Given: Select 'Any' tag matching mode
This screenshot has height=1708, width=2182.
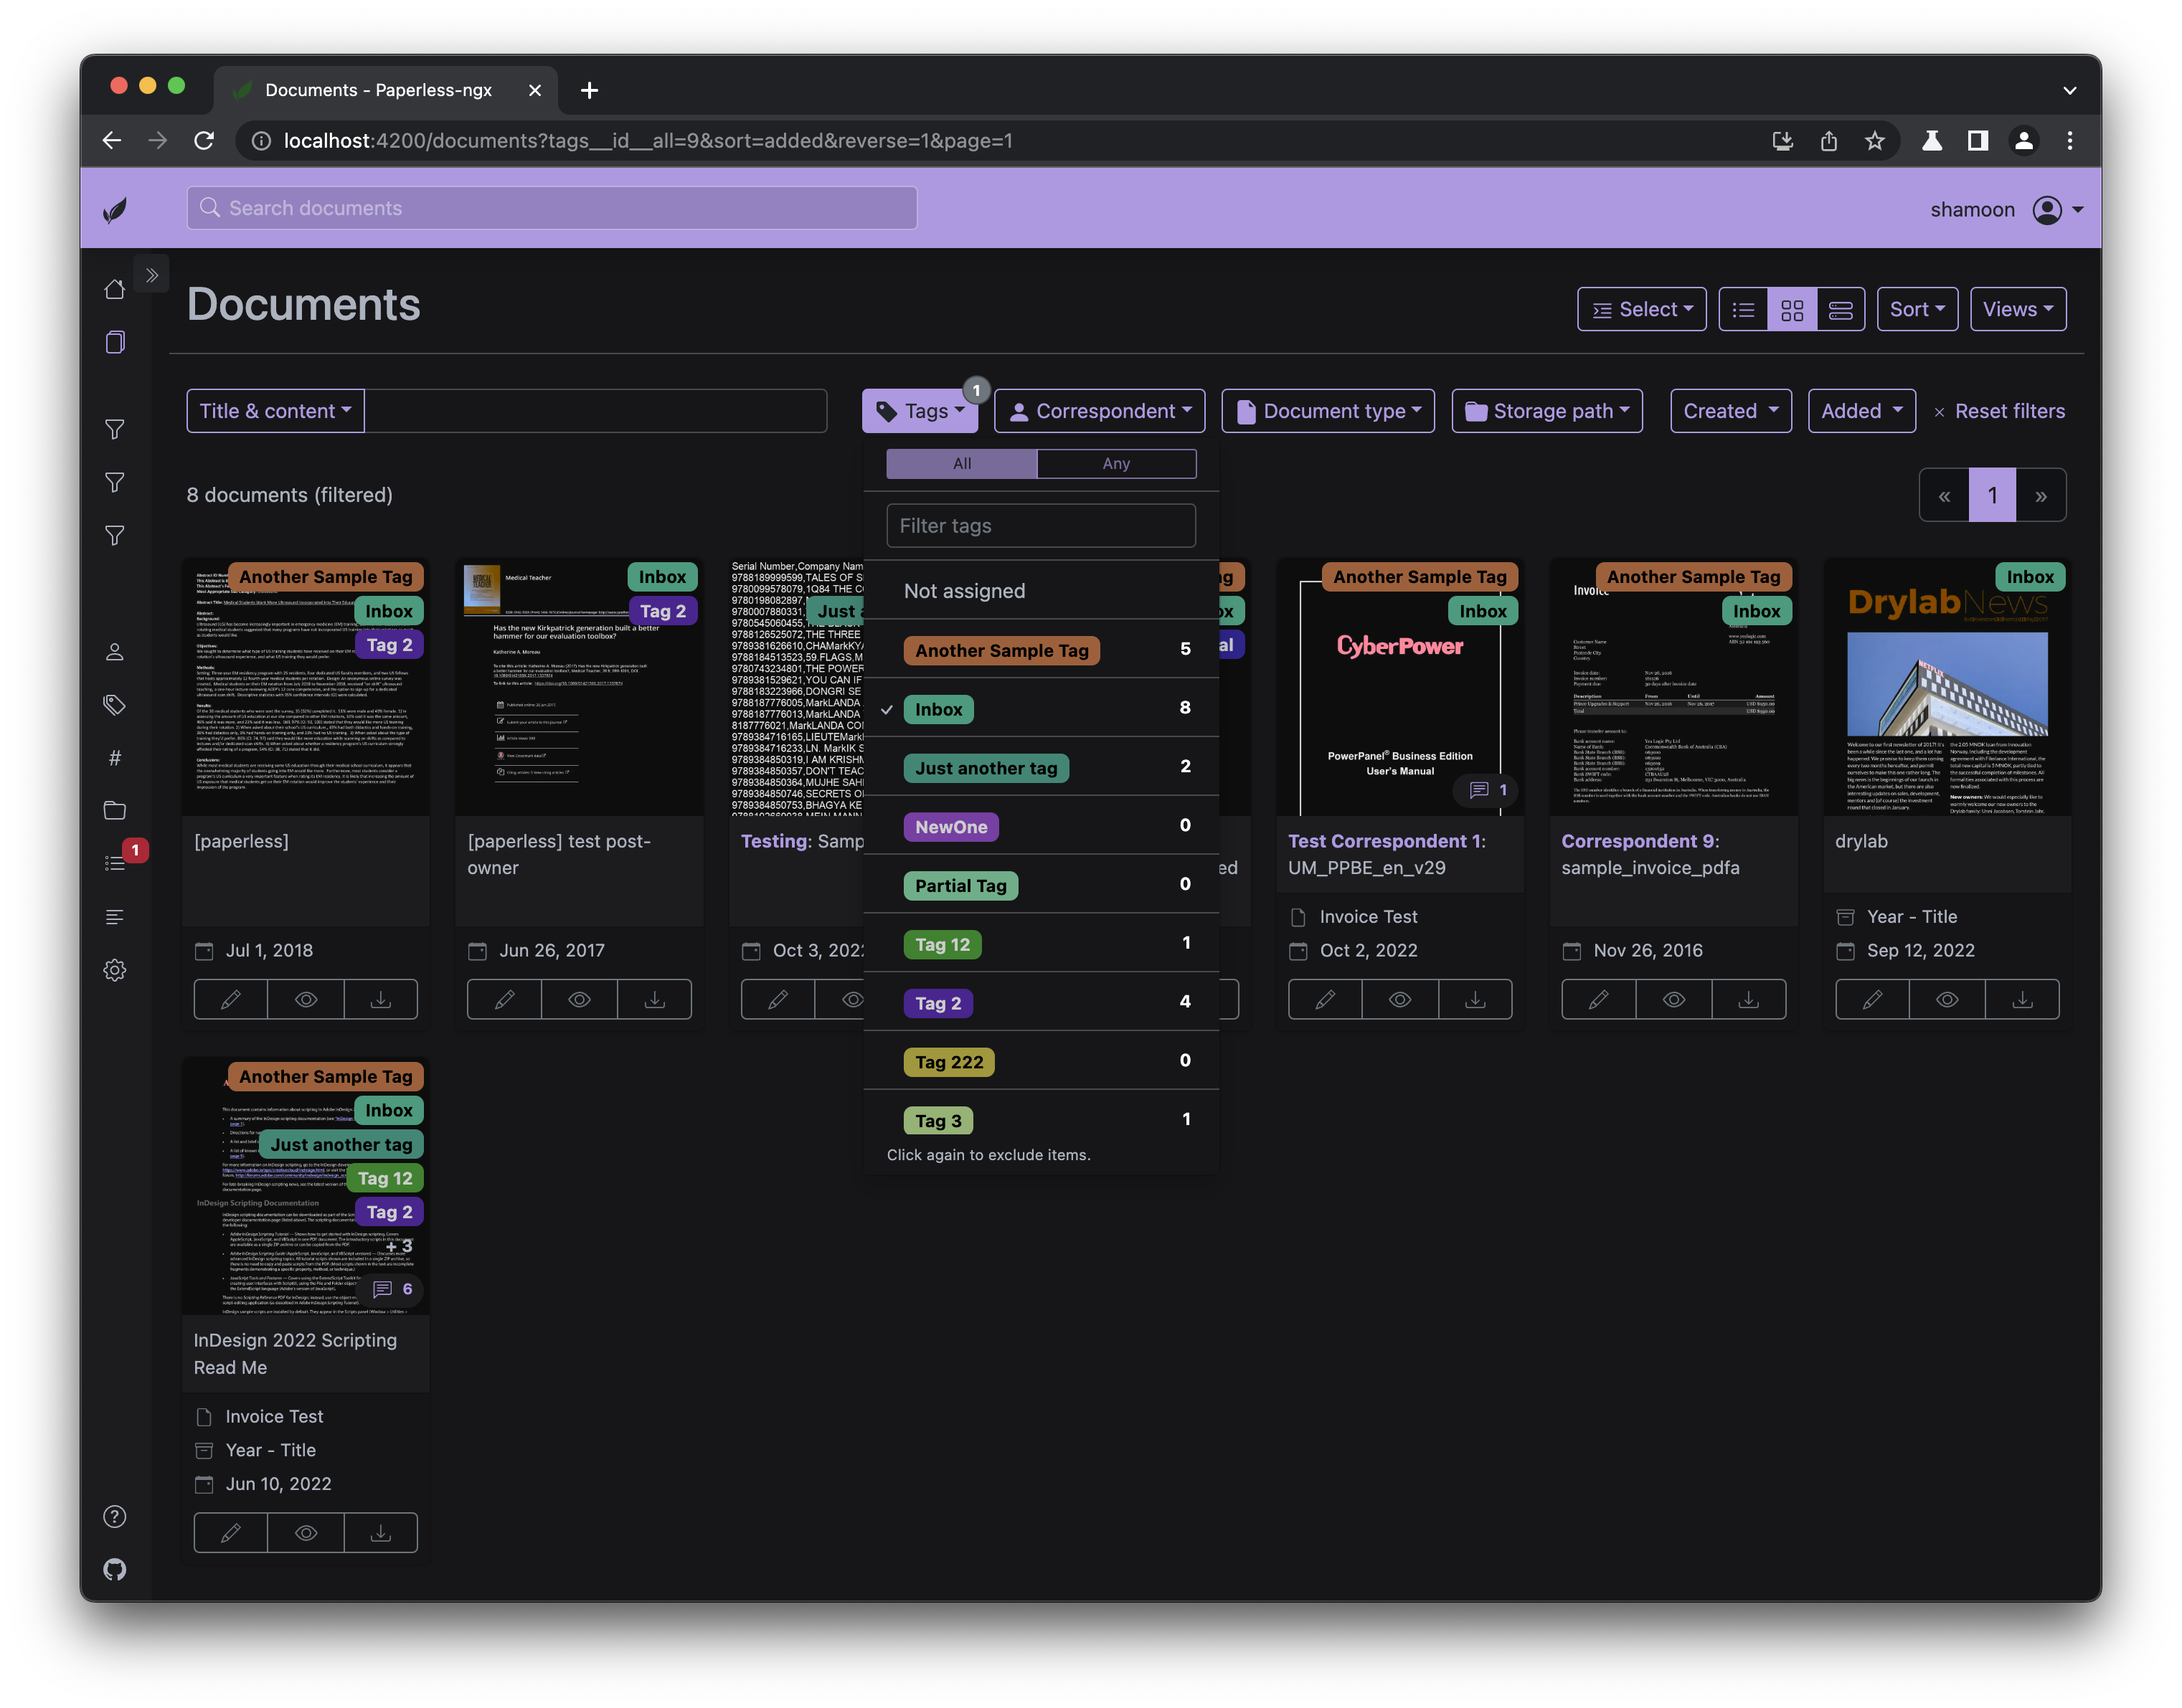Looking at the screenshot, I should tap(1115, 464).
